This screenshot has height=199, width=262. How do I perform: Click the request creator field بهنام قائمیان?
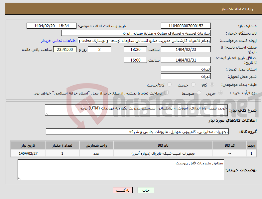(x=144, y=41)
